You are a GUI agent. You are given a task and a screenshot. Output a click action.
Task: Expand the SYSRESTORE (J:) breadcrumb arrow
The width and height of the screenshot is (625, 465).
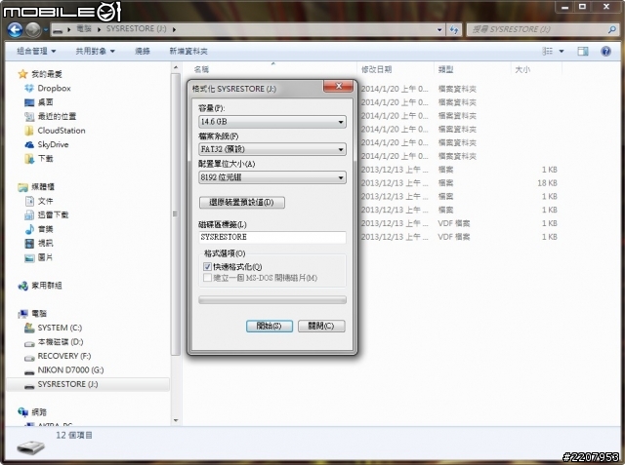[174, 29]
